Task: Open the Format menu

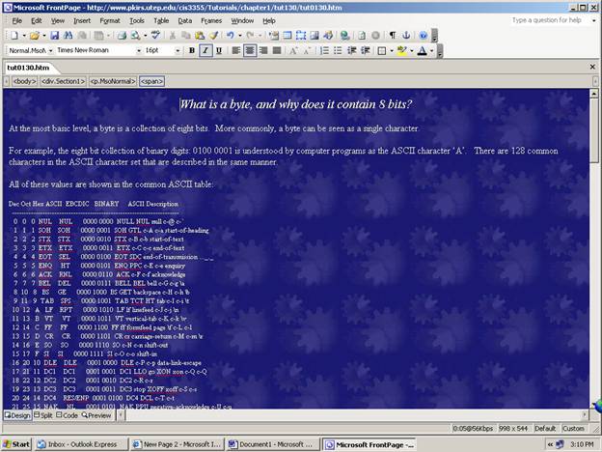Action: pos(110,20)
